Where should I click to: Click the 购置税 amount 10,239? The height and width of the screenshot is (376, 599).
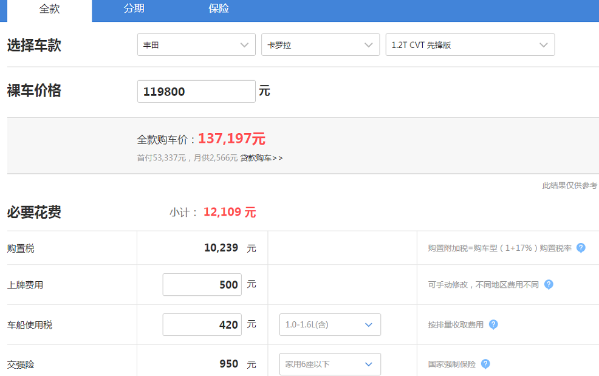(x=221, y=248)
